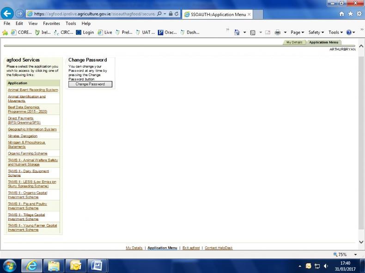
Task: Expand the Page dropdown menu
Action: coord(297,32)
